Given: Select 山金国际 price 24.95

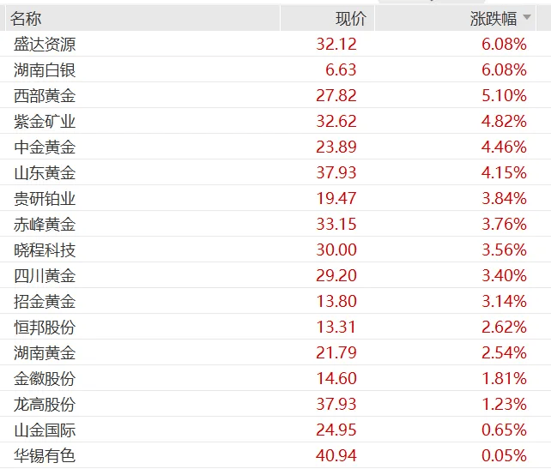Looking at the screenshot, I should click(x=336, y=430).
